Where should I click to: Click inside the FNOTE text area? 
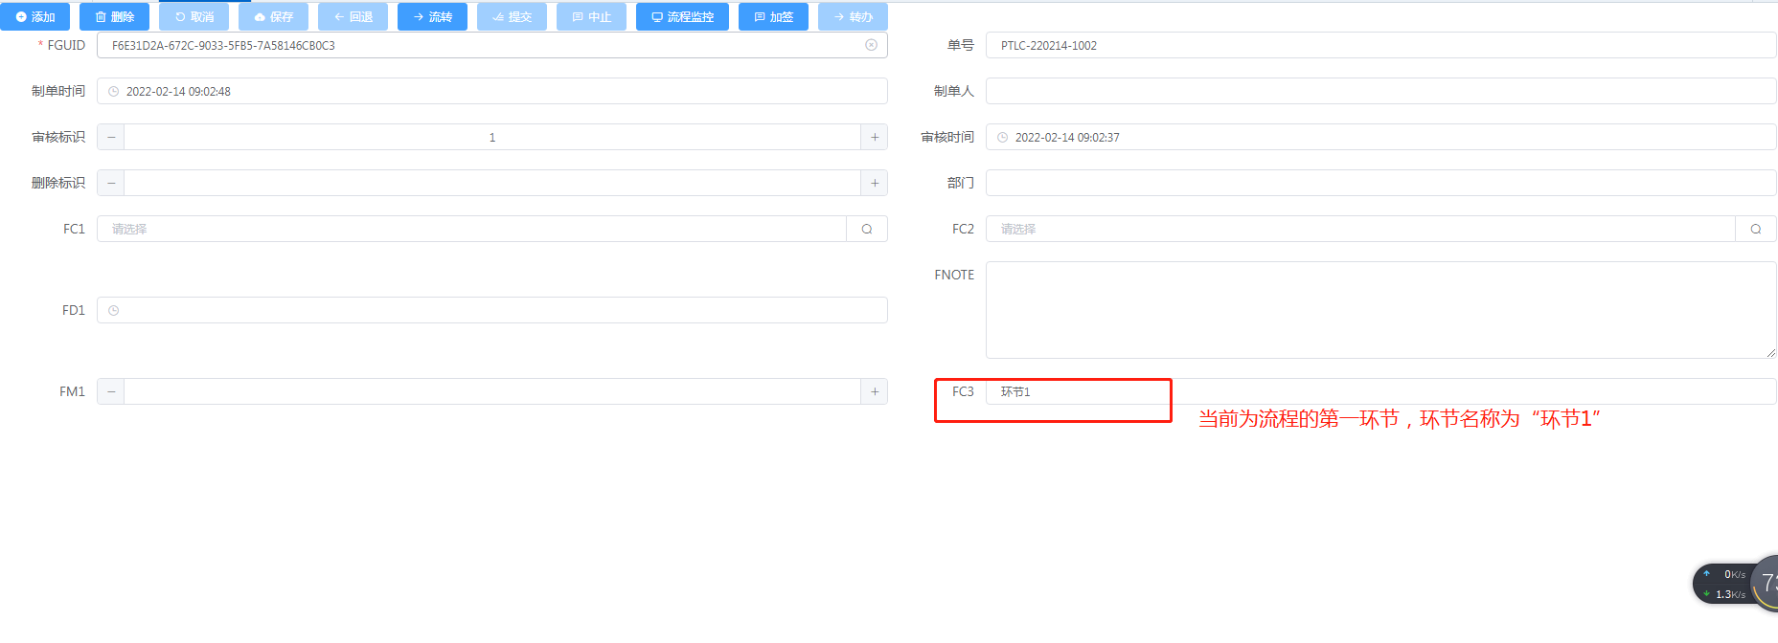[1379, 310]
